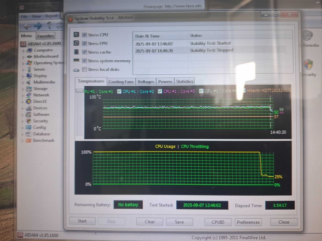
Task: Click the Security shield icon in tree
Action: [29, 121]
